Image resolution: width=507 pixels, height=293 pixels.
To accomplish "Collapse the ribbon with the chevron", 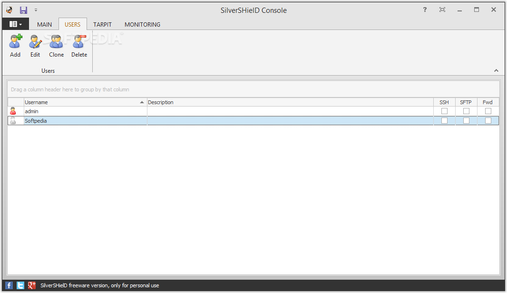I will (x=496, y=70).
